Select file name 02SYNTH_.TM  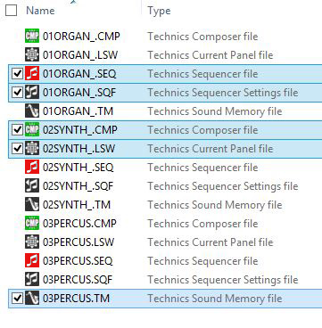[x=77, y=205]
